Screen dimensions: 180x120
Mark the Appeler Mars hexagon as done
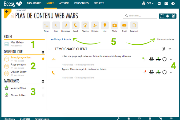click(164, 72)
